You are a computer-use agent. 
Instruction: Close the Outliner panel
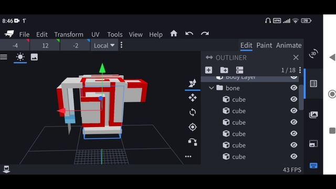296,57
